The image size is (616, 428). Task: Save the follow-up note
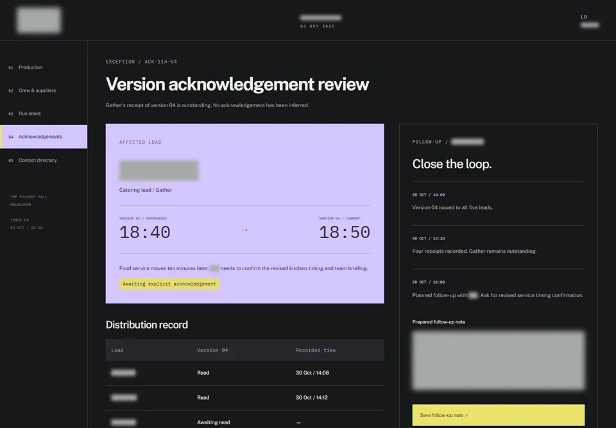pyautogui.click(x=498, y=415)
